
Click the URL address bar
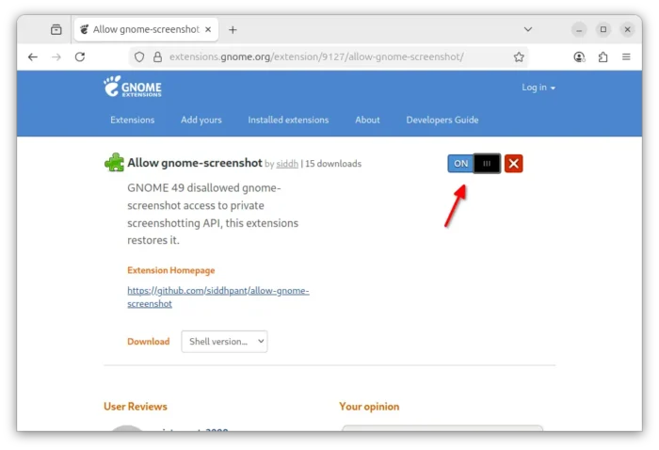pyautogui.click(x=329, y=57)
